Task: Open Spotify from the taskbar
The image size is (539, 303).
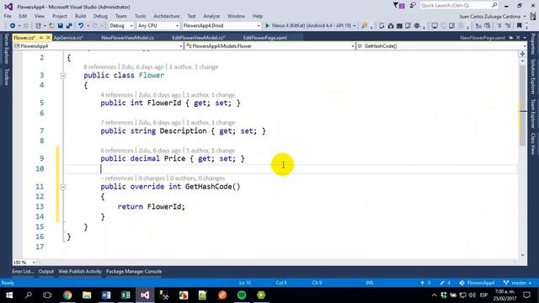Action: coord(242,295)
